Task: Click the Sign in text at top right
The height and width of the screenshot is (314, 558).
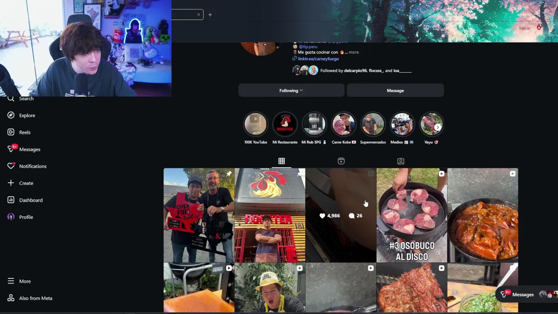Action: 524,28
